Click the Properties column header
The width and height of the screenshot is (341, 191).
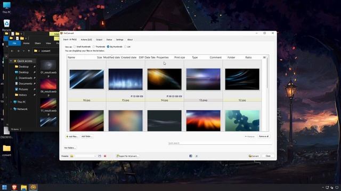pyautogui.click(x=163, y=57)
